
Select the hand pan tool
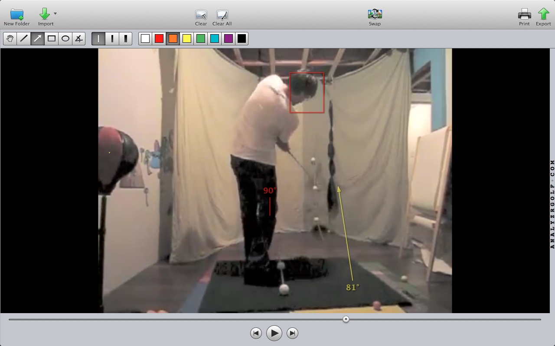coord(10,38)
